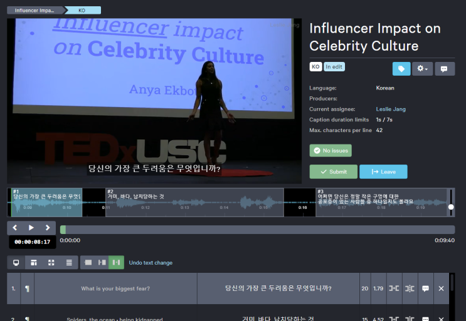This screenshot has height=321, width=466.
Task: Go to the Influencer Impa... breadcrumb
Action: (35, 11)
